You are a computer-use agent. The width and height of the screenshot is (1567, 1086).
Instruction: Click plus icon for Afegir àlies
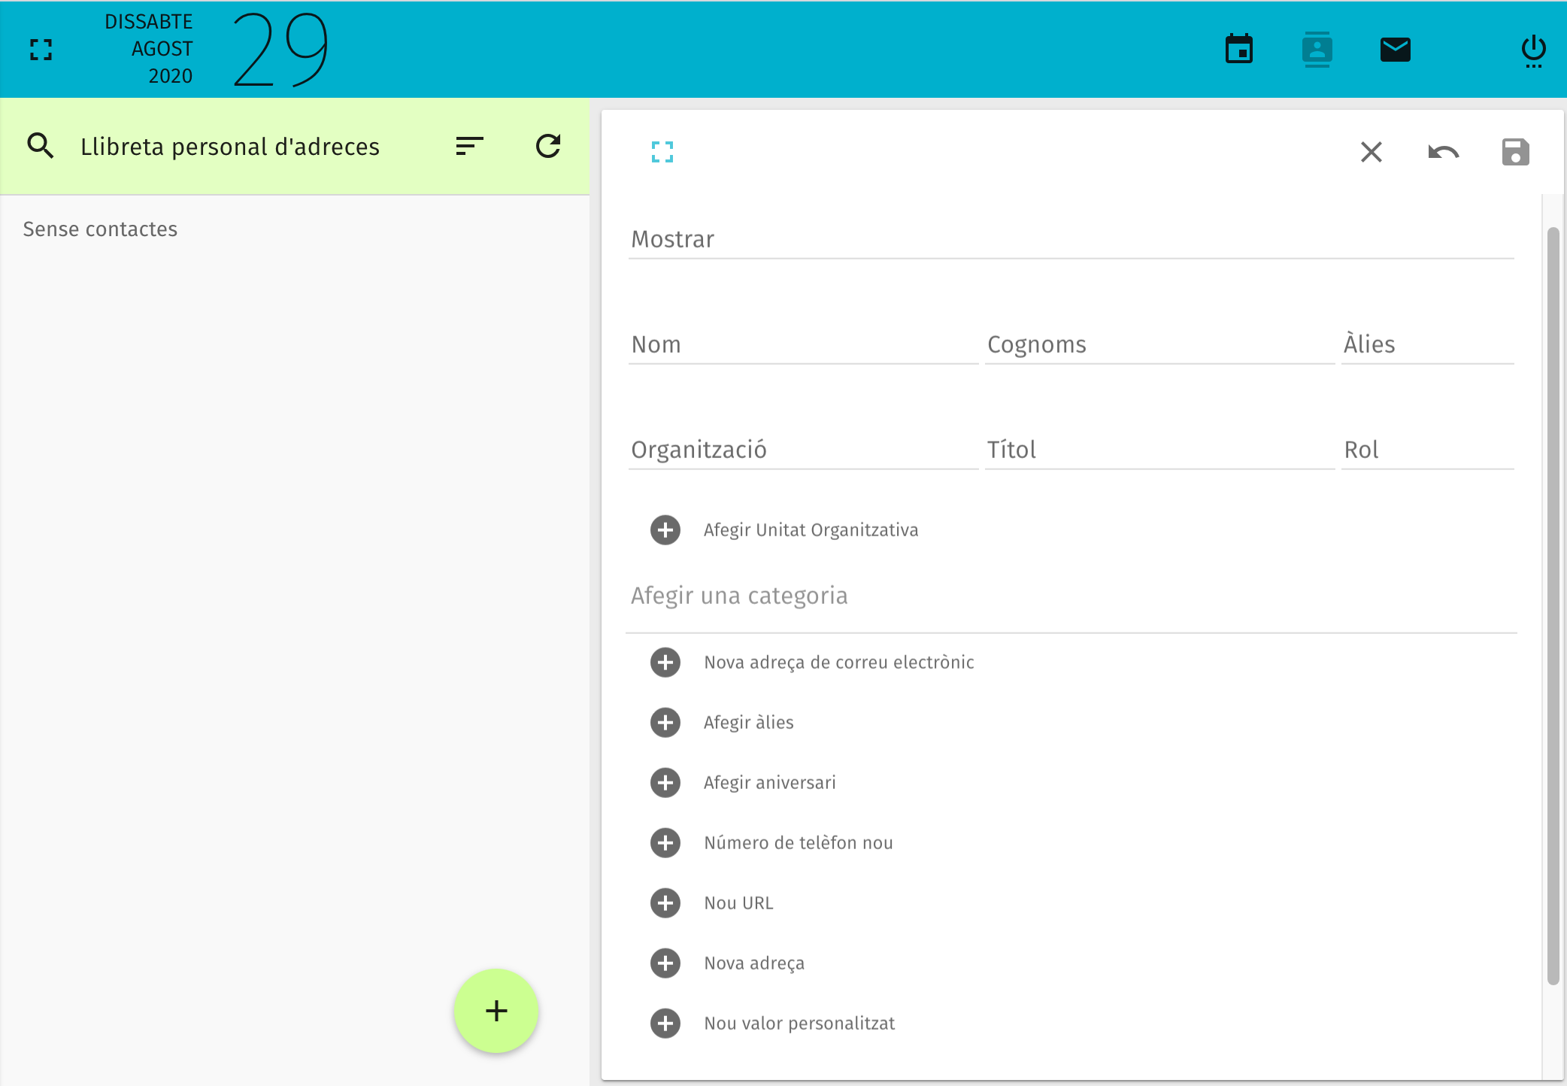665,723
